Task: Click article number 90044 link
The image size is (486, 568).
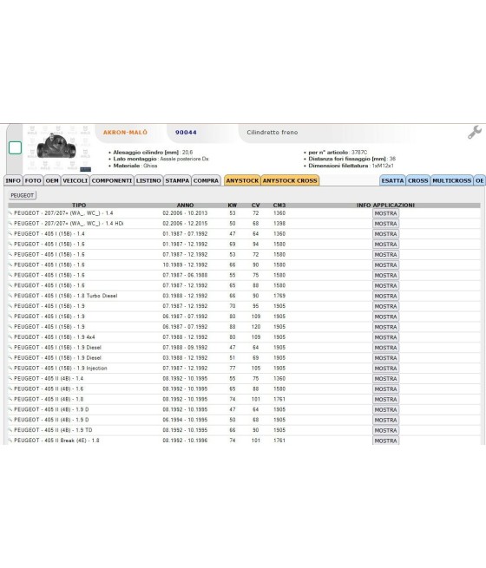Action: click(x=186, y=133)
